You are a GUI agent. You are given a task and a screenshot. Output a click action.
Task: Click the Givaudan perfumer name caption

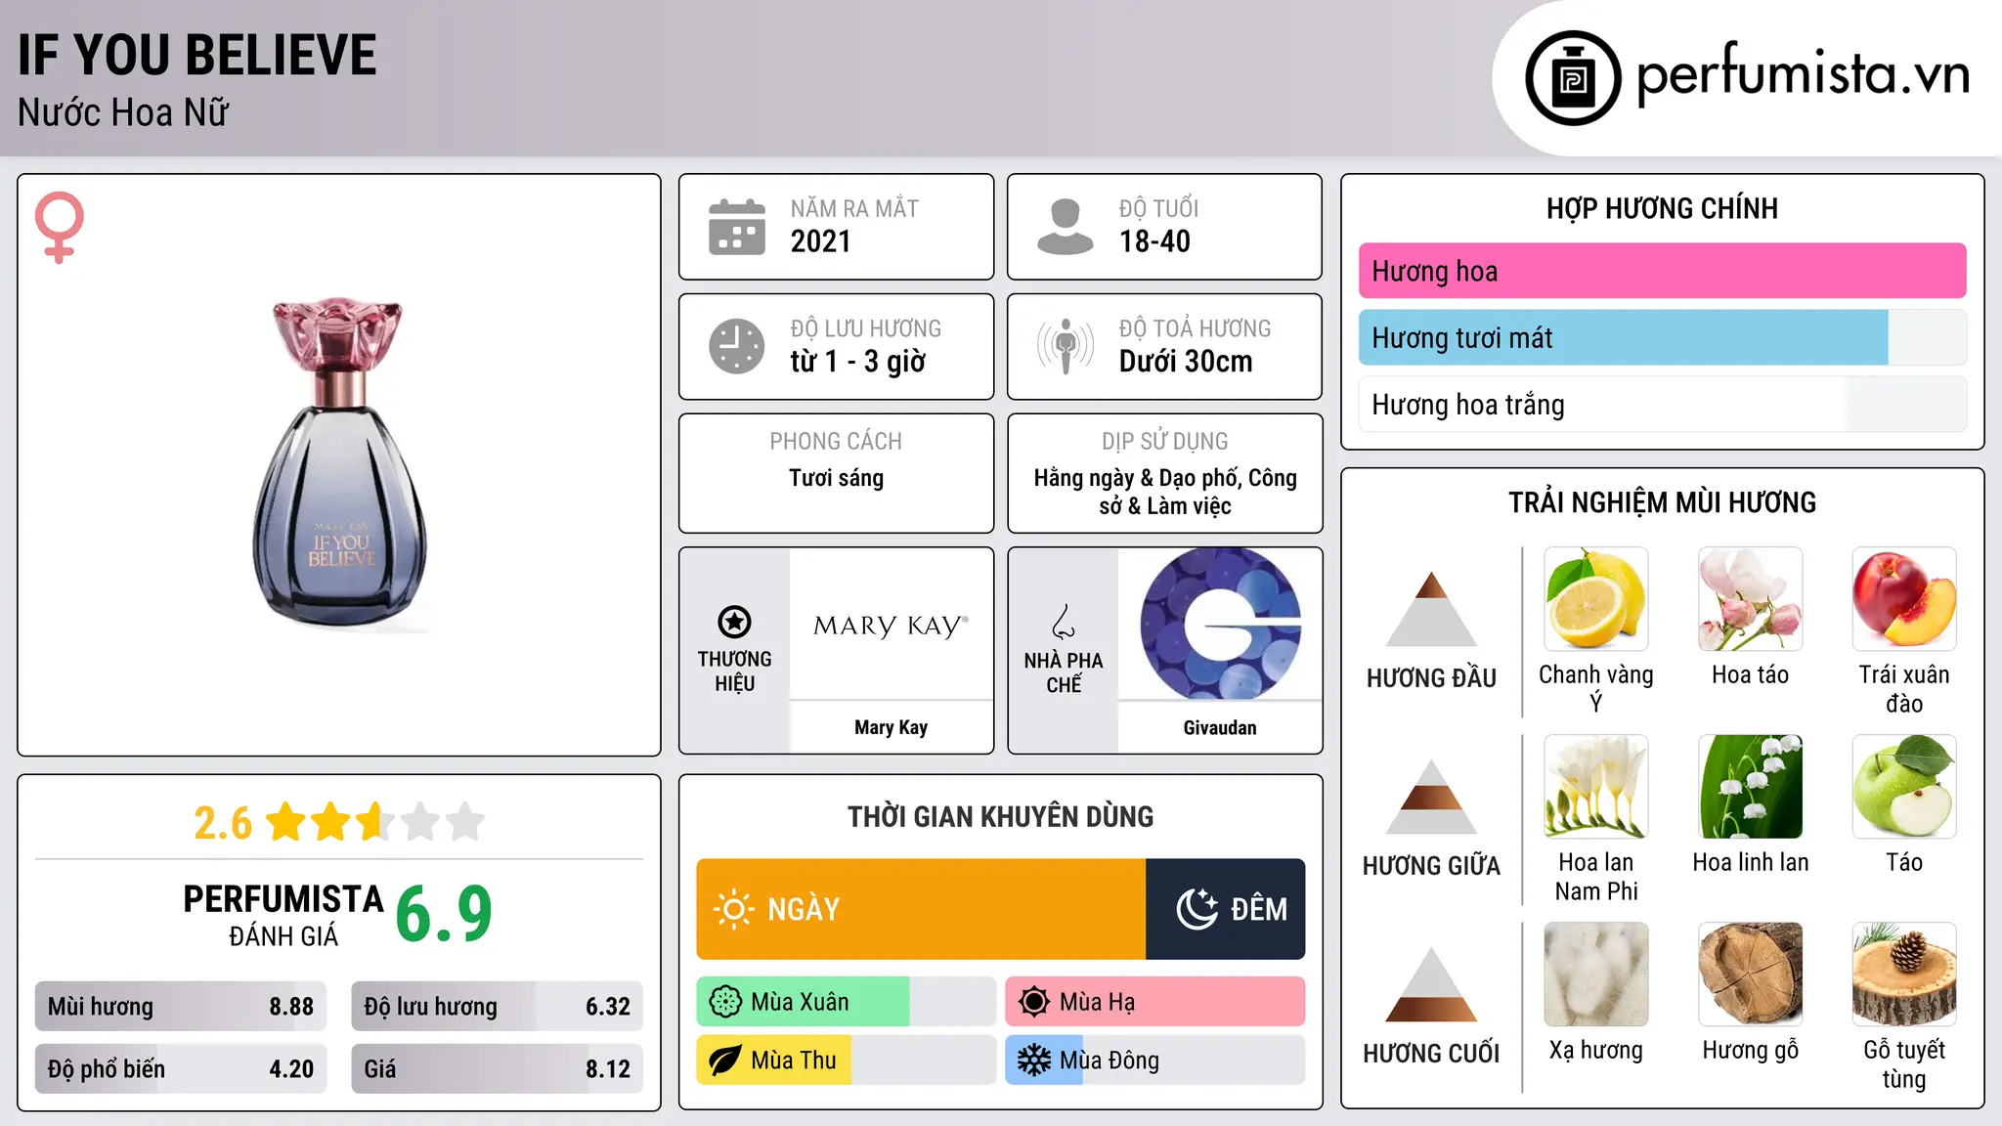(1220, 727)
